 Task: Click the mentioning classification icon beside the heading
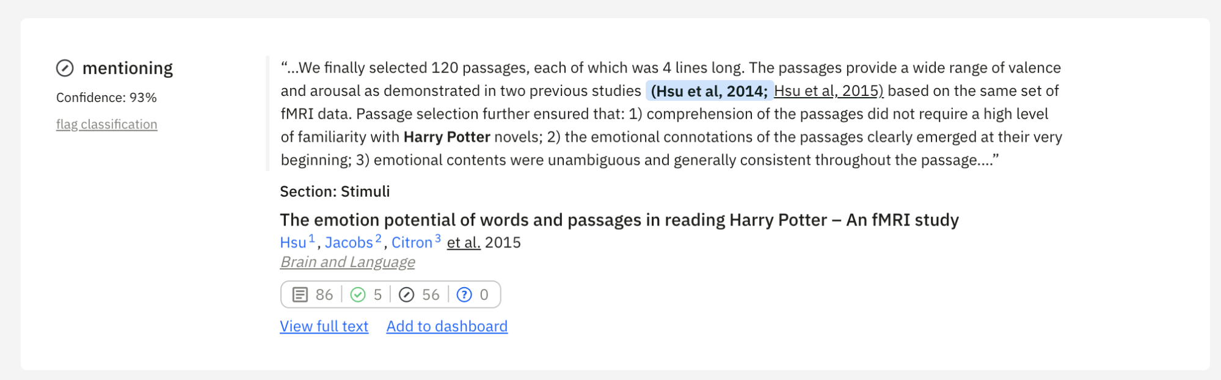(x=65, y=68)
